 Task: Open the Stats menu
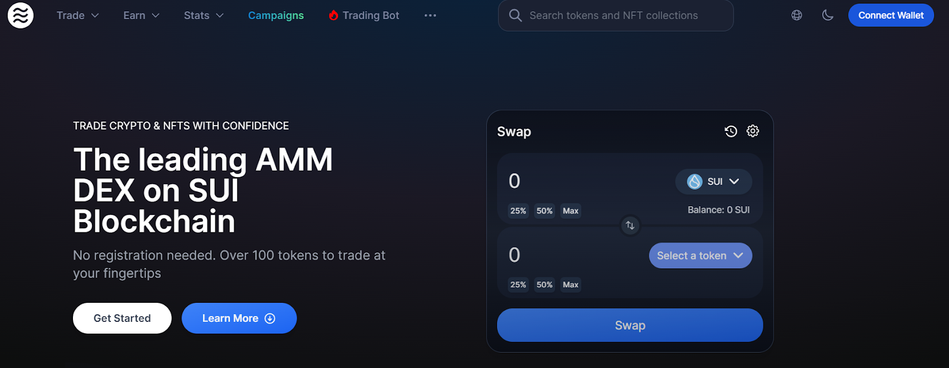coord(203,15)
